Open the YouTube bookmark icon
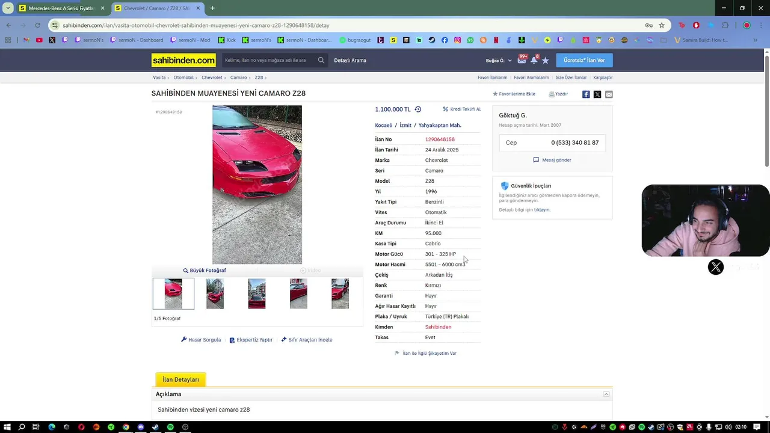 pos(39,40)
